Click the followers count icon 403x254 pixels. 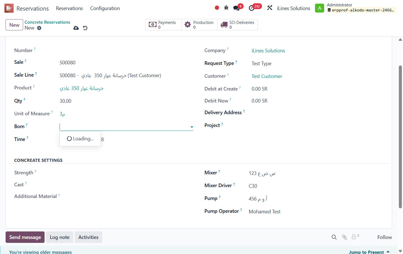[355, 237]
